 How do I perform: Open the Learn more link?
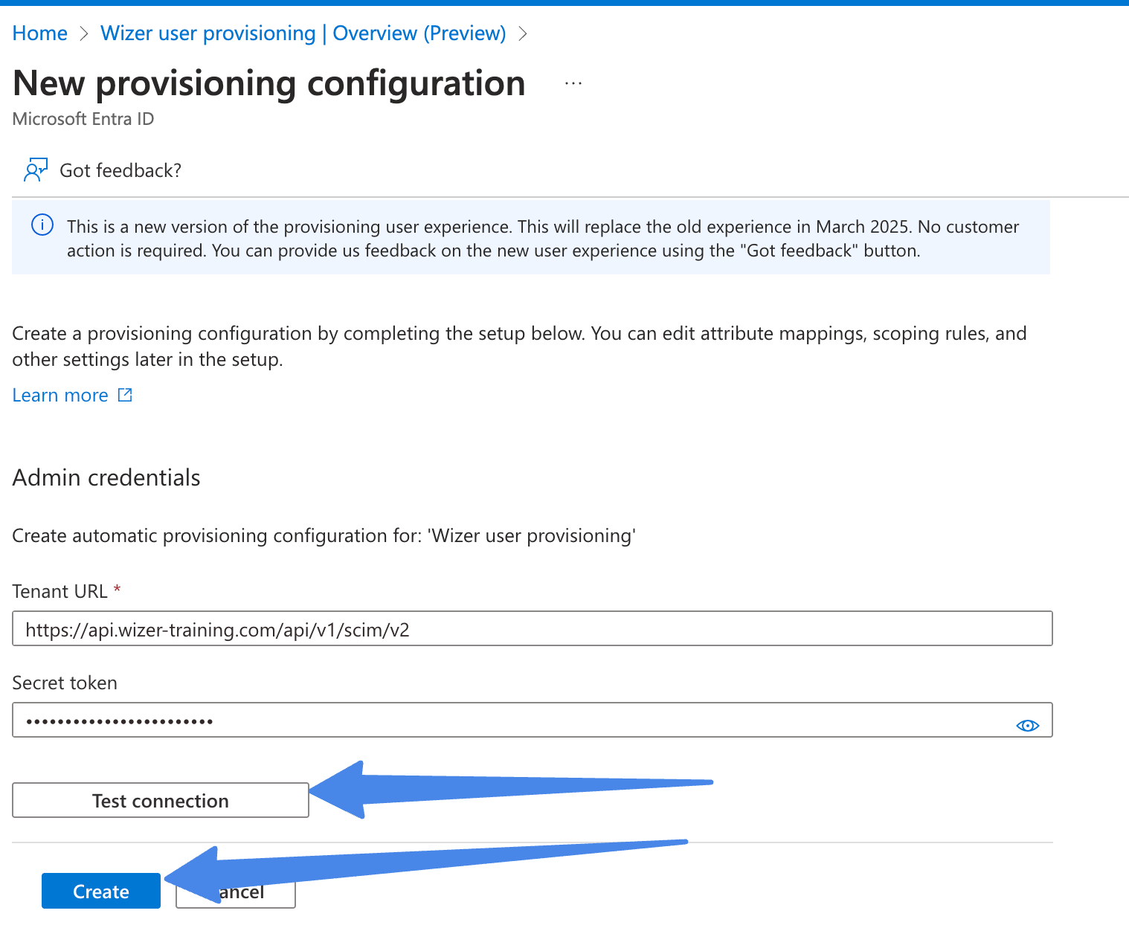click(59, 395)
